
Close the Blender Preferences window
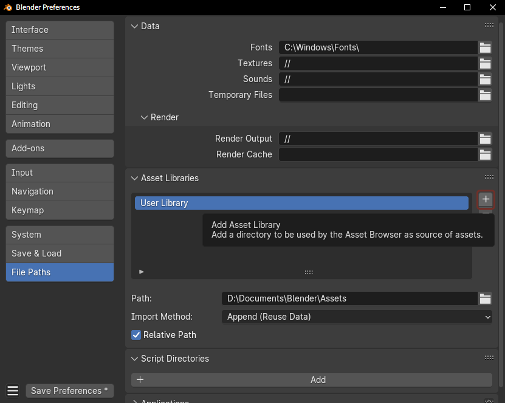tap(493, 7)
